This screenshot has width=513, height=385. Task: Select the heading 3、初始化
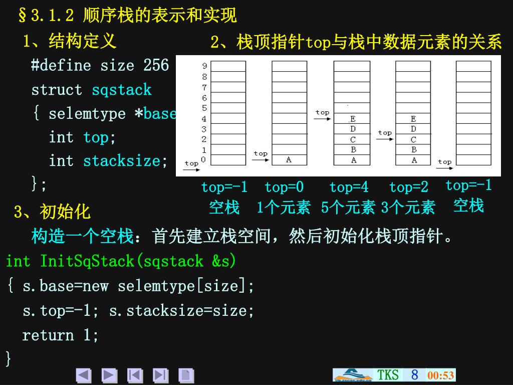(x=52, y=212)
